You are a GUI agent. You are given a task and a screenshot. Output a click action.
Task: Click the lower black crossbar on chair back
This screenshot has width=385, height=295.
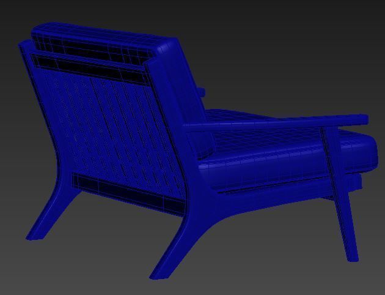128,193
